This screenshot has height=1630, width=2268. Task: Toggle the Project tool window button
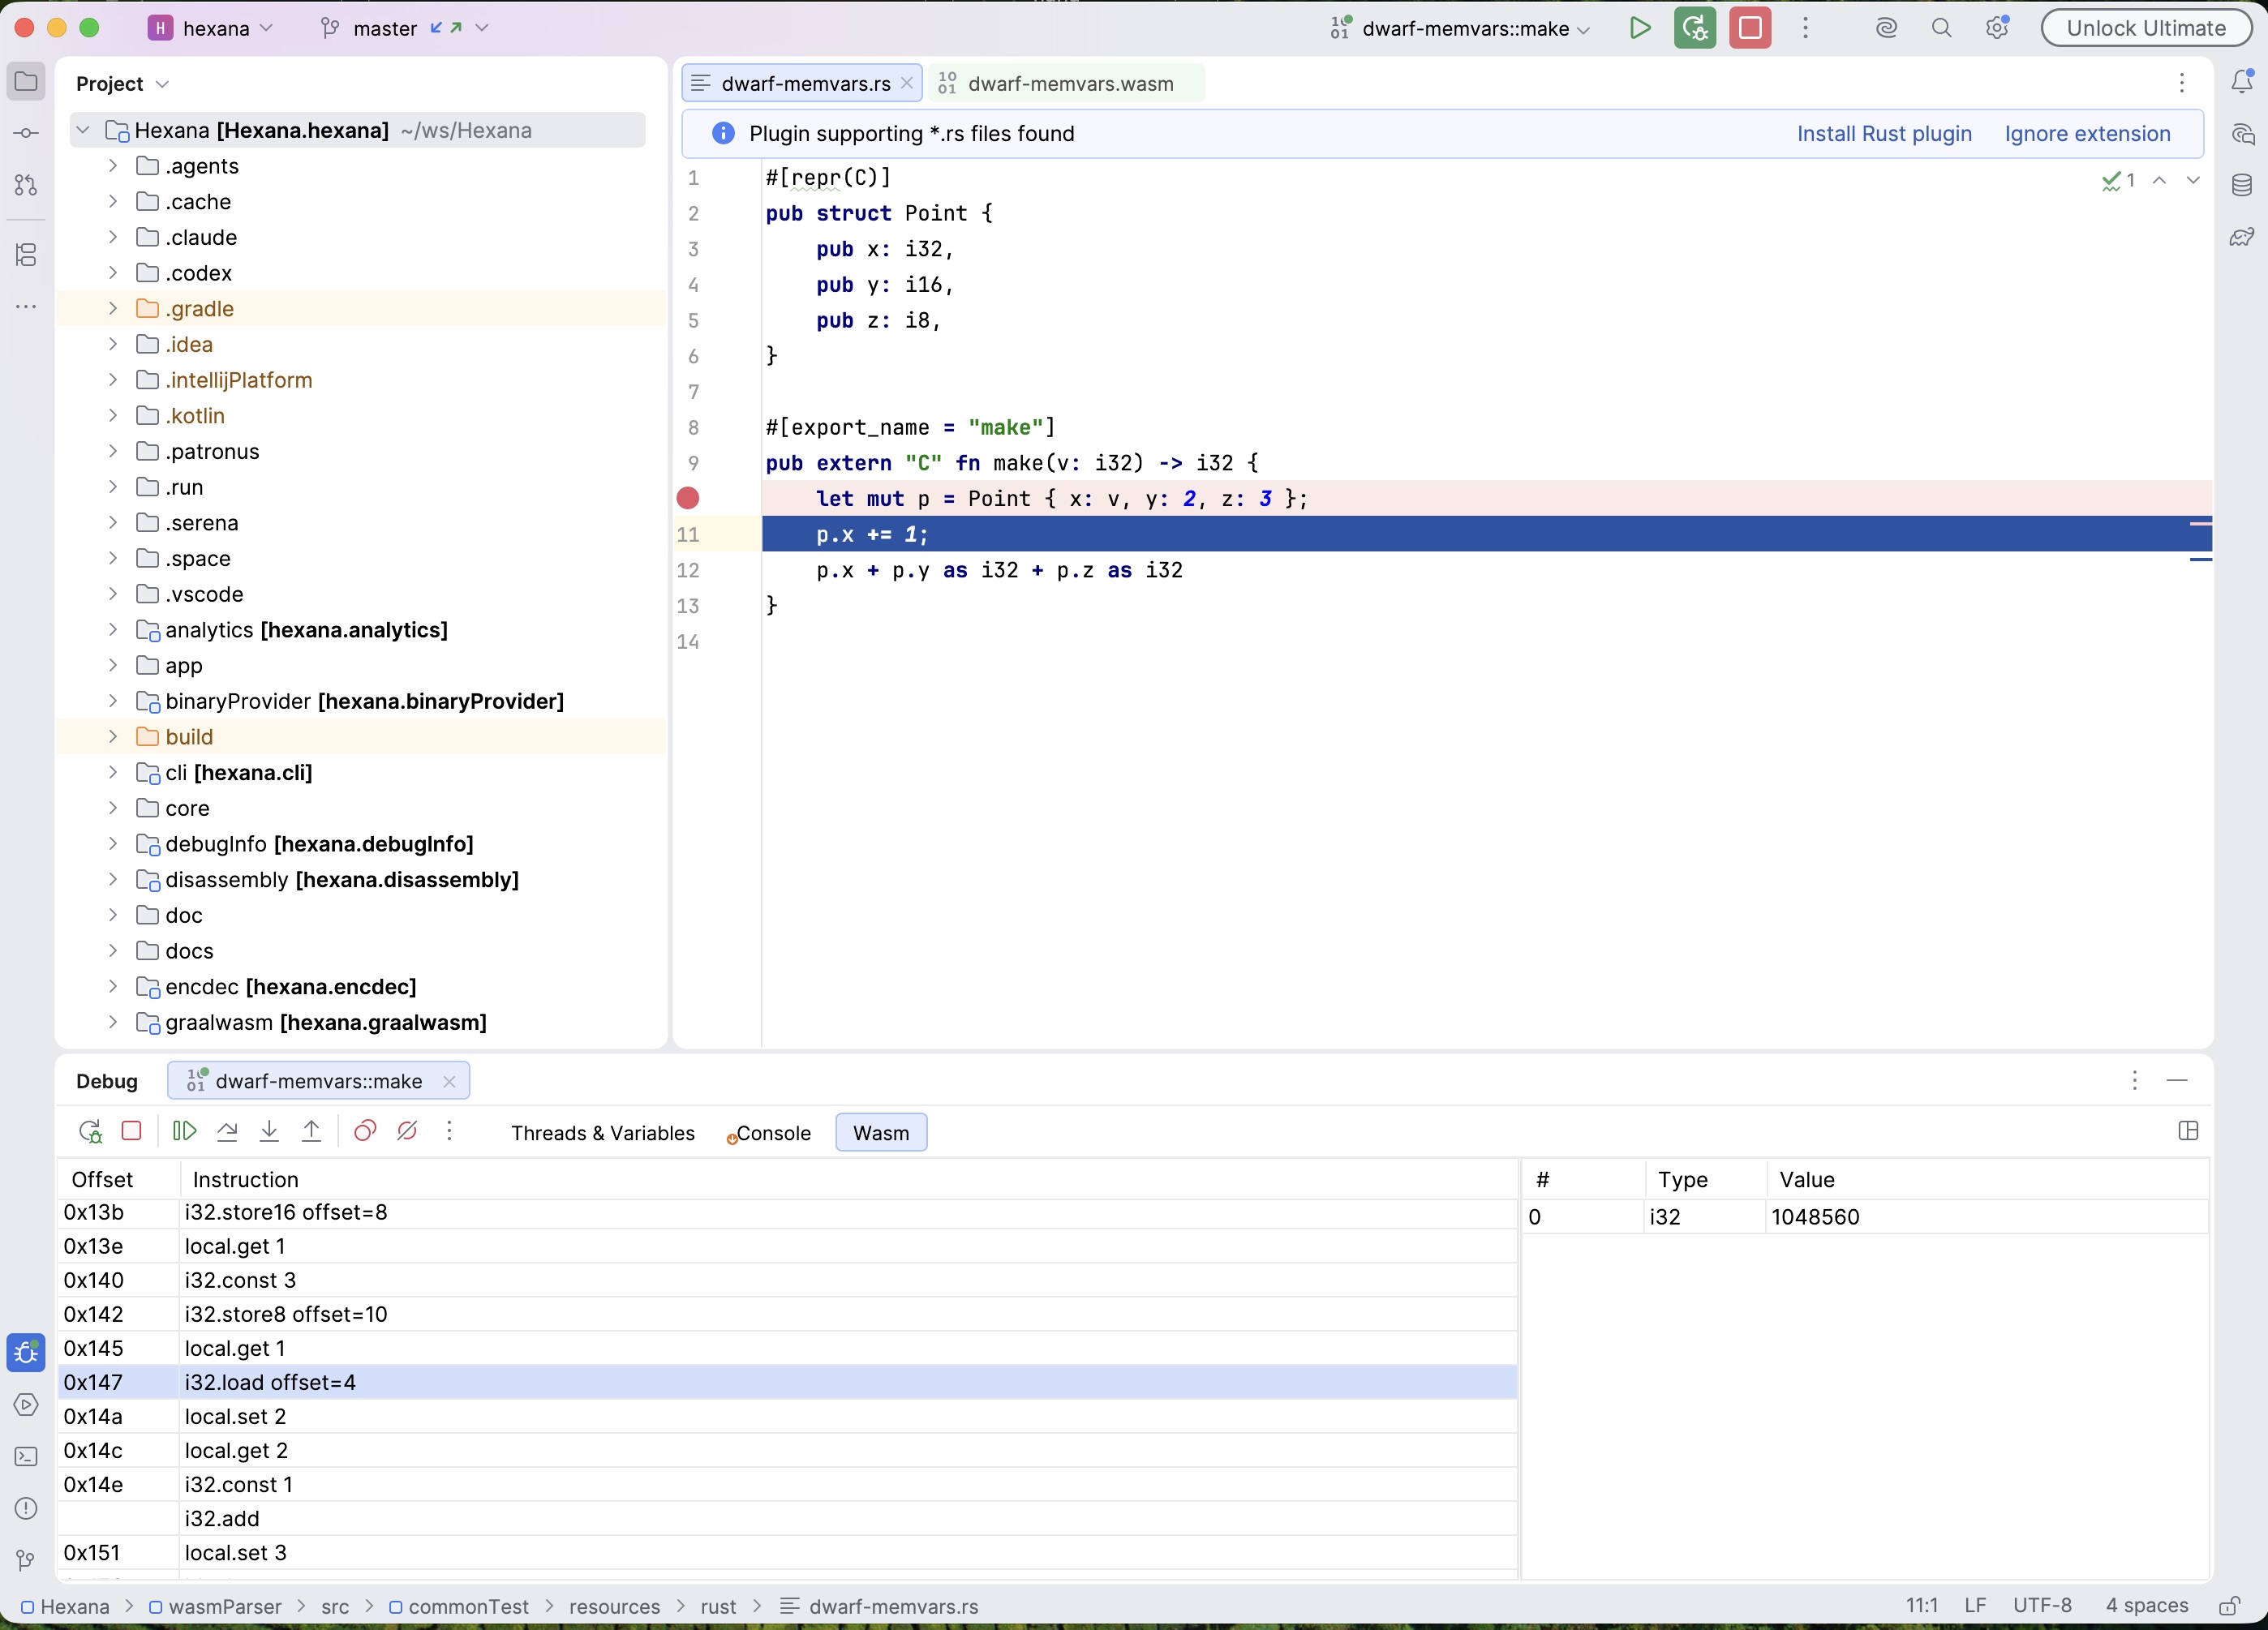pos(27,81)
